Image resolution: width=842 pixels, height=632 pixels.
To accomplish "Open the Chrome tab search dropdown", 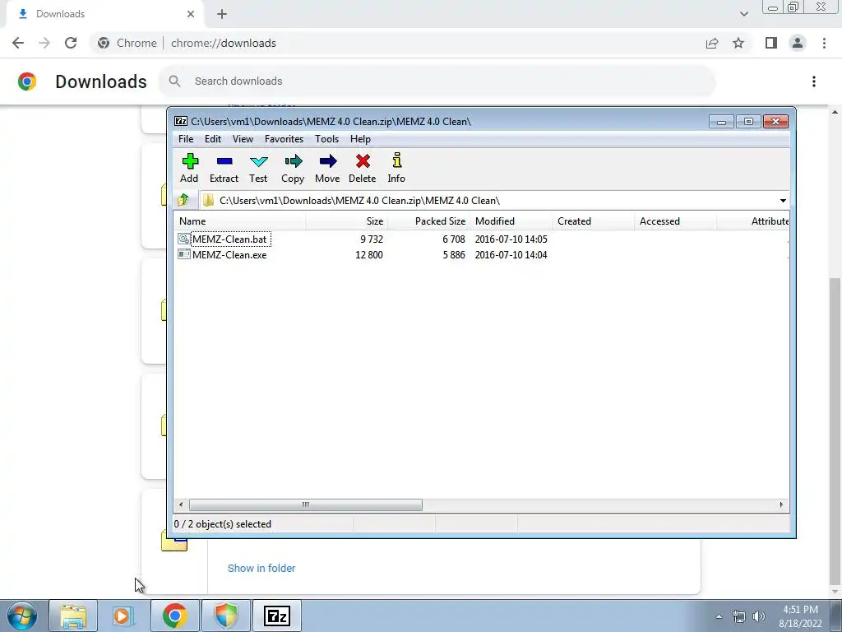I will pos(743,14).
